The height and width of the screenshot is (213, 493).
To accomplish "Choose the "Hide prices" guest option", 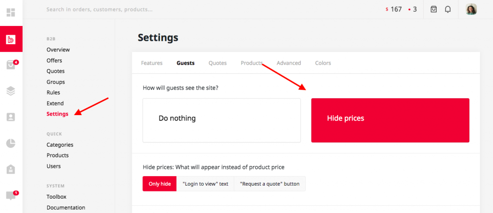I will 390,120.
